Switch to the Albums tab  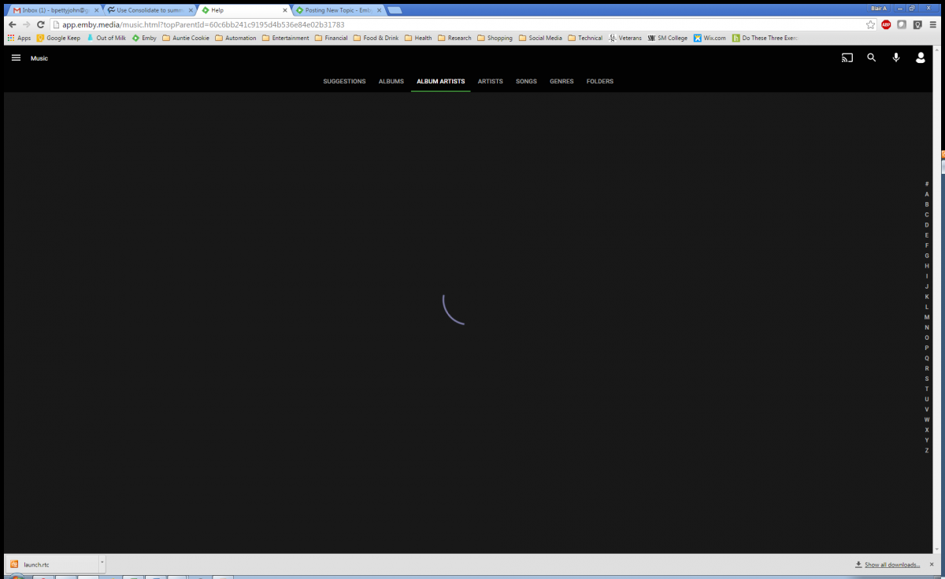pos(391,82)
